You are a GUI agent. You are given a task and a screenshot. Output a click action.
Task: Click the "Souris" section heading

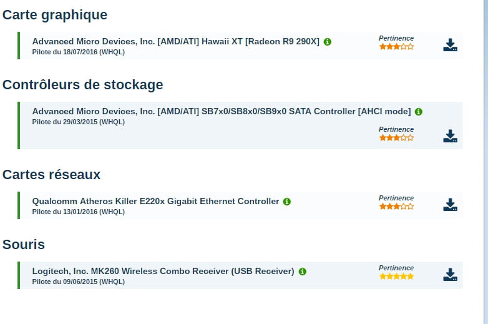pos(24,244)
